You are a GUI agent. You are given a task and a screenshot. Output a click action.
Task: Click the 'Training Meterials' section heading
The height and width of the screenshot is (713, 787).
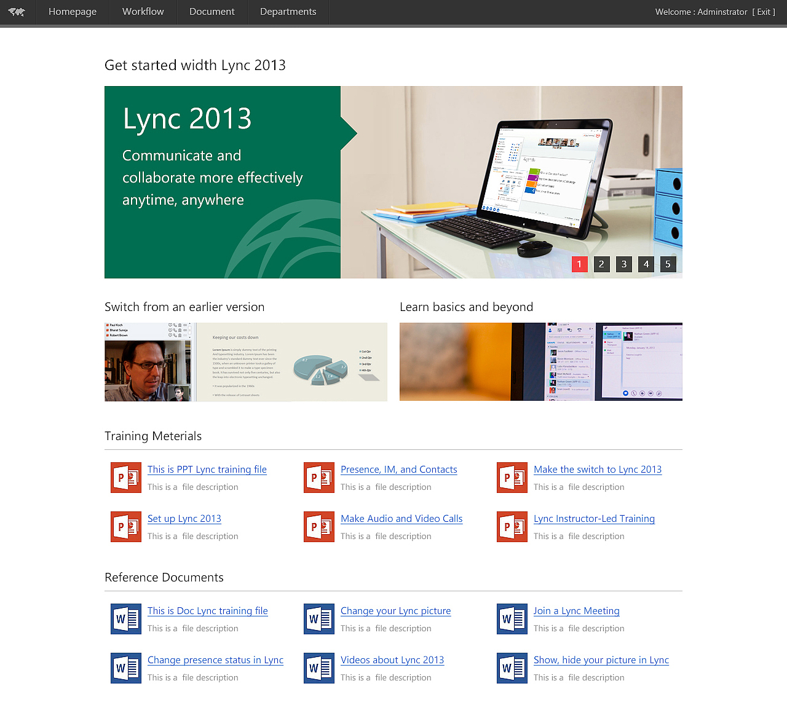[153, 436]
